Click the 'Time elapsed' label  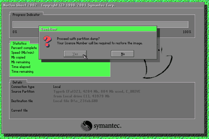click(x=21, y=67)
